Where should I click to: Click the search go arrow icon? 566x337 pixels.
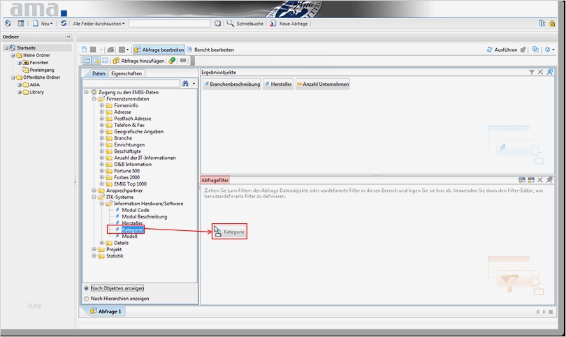coord(217,24)
